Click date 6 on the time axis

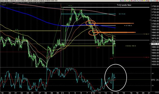81,93
